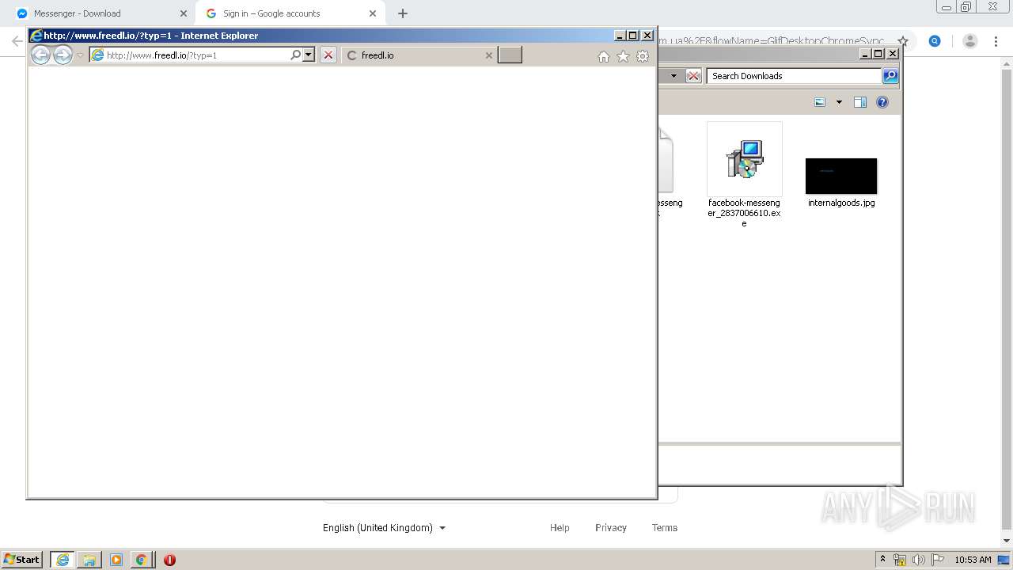1013x570 pixels.
Task: Close the Sign in – Google accounts tab
Action: [373, 13]
